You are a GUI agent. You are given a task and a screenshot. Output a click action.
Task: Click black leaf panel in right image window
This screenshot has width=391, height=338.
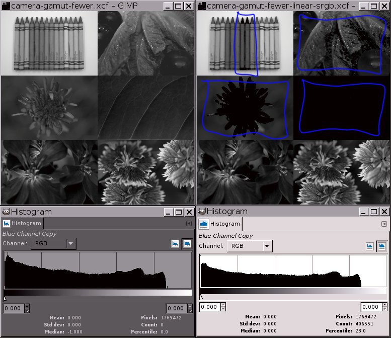[342, 108]
